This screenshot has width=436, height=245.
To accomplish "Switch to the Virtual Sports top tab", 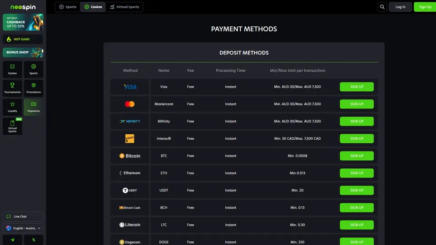I will tap(124, 7).
